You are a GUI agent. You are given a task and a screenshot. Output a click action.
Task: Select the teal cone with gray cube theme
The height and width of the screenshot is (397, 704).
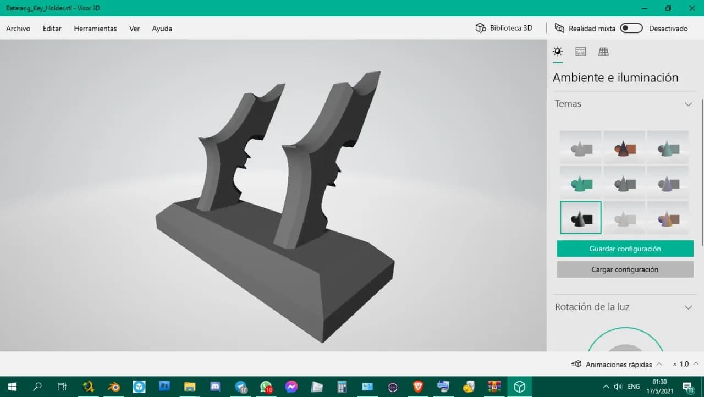tap(668, 147)
